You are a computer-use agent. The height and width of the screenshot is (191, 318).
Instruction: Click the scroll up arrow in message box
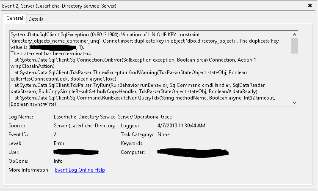294,35
